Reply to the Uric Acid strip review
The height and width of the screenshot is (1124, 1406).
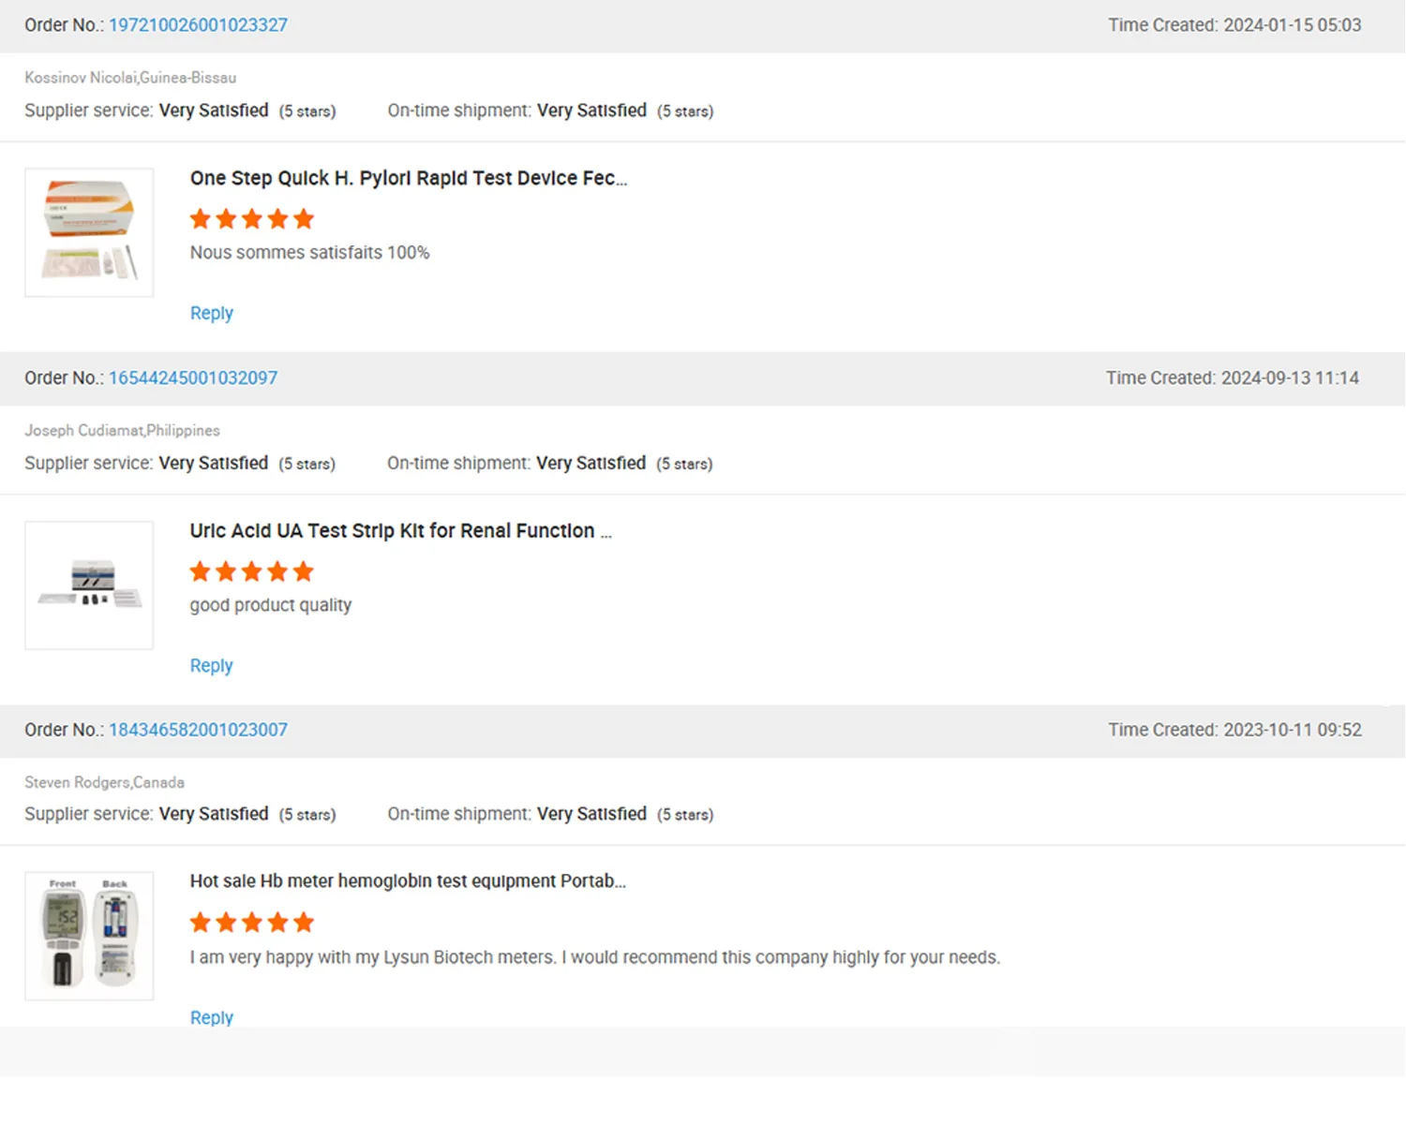tap(211, 666)
